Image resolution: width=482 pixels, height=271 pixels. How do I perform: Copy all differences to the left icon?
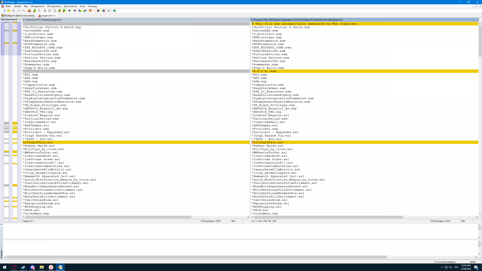click(x=103, y=11)
